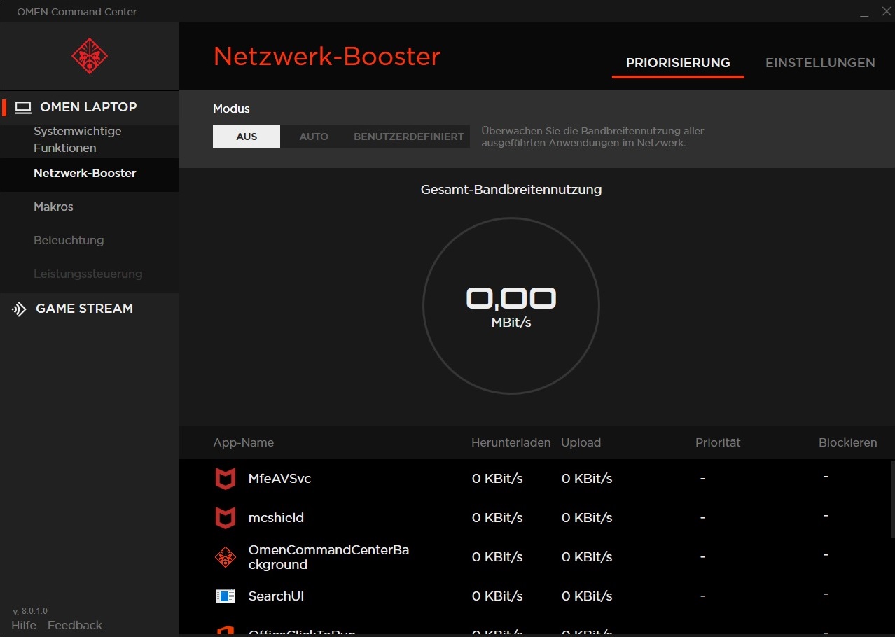Click the McAfee icon next to mcshield
This screenshot has width=895, height=637.
225,518
